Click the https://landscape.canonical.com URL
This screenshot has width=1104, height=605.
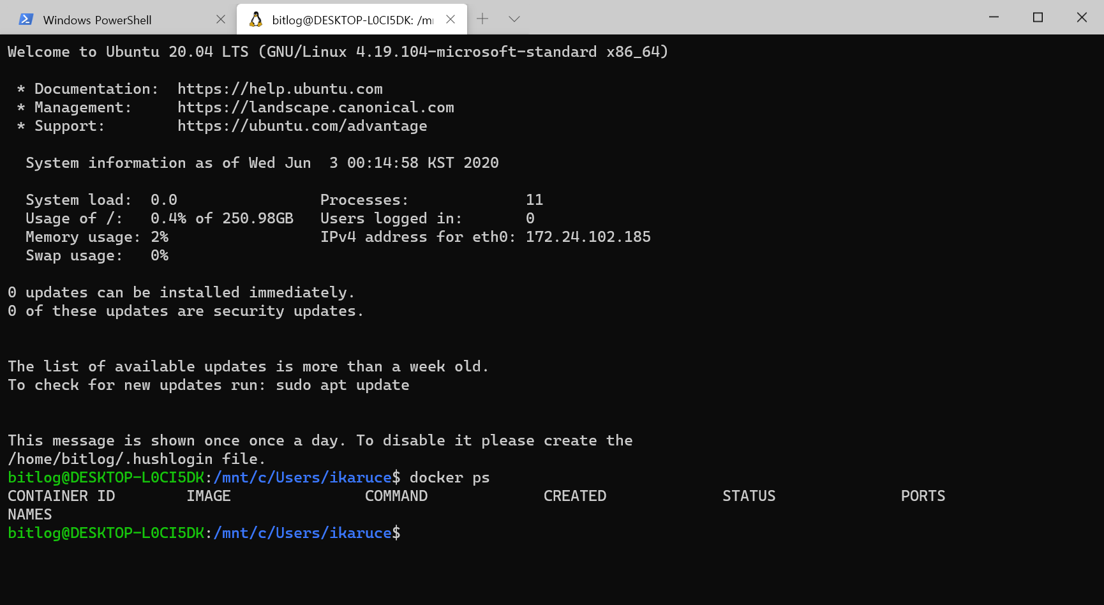click(x=316, y=107)
